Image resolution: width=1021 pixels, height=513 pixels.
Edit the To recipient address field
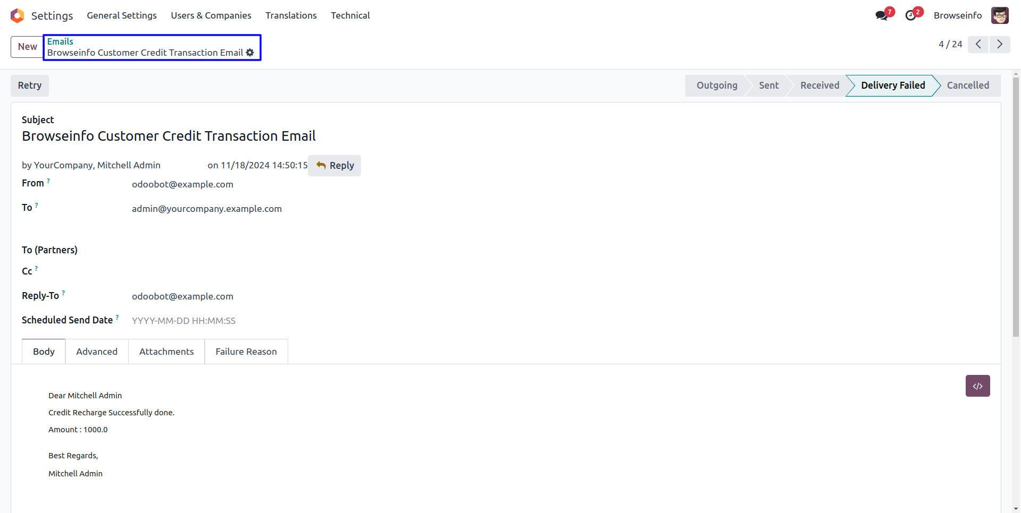207,209
